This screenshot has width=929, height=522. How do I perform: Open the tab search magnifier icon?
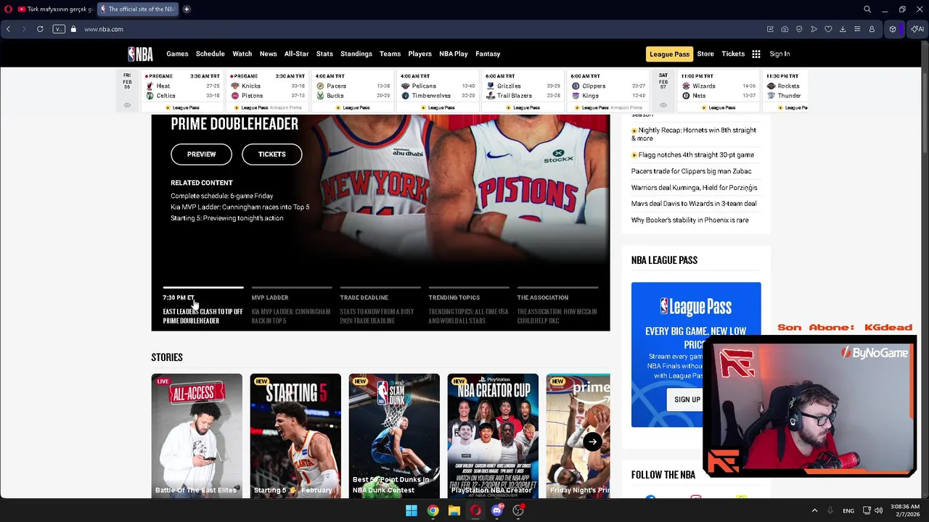(x=867, y=9)
